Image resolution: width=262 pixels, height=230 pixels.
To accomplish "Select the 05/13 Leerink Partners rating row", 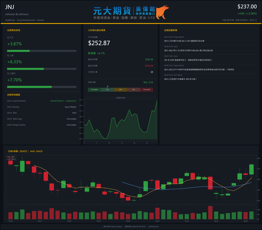I will point(42,101).
